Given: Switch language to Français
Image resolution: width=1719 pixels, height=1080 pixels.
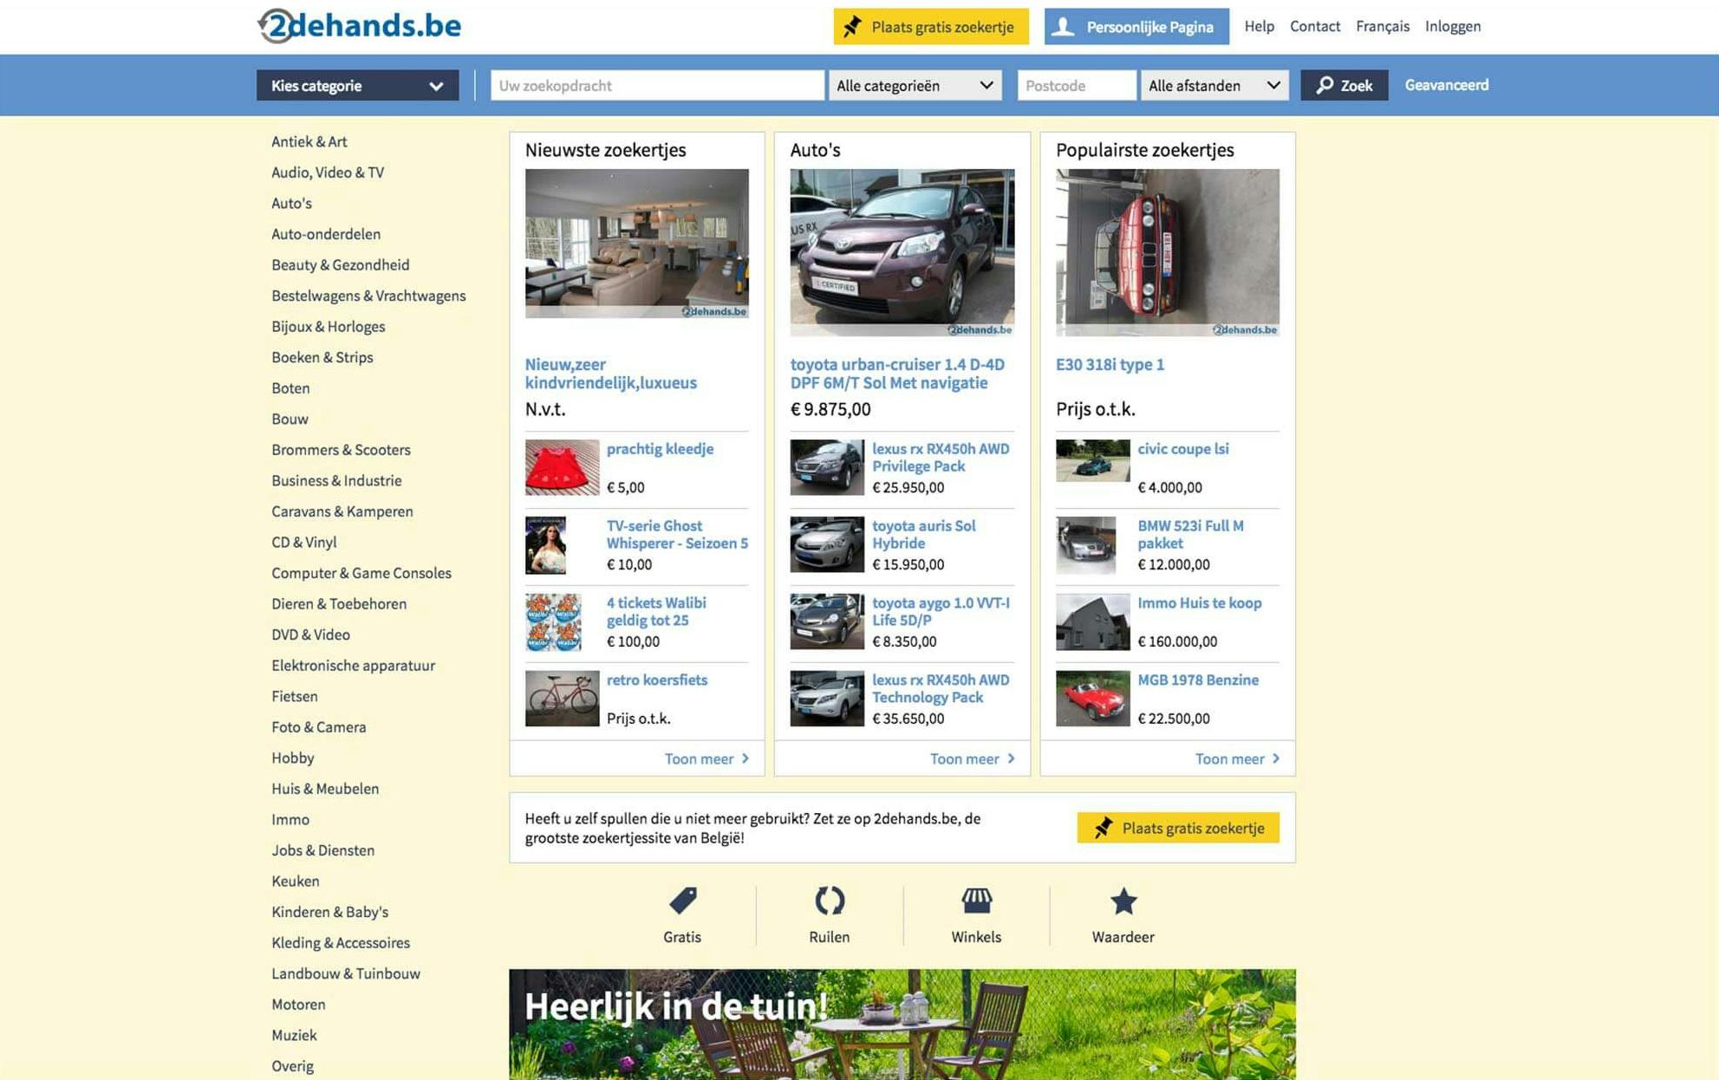Looking at the screenshot, I should point(1382,26).
